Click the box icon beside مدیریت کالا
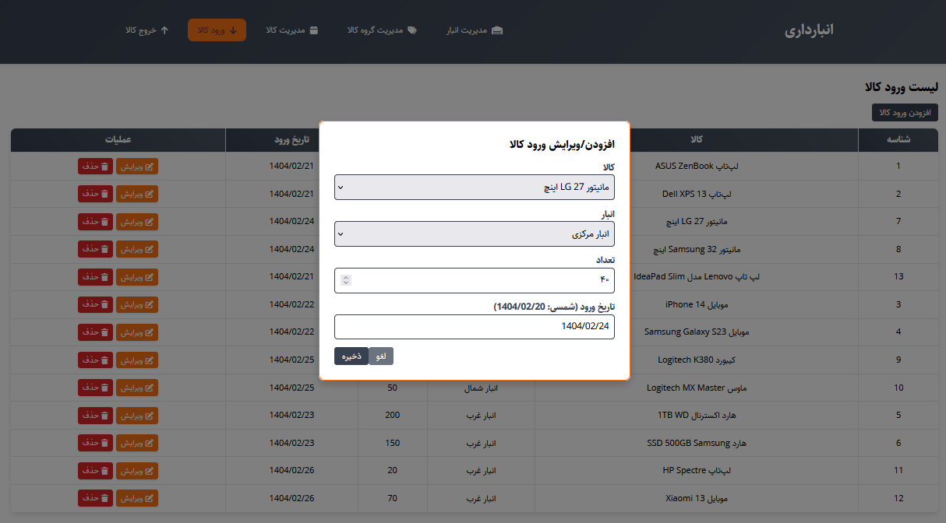 click(x=314, y=30)
